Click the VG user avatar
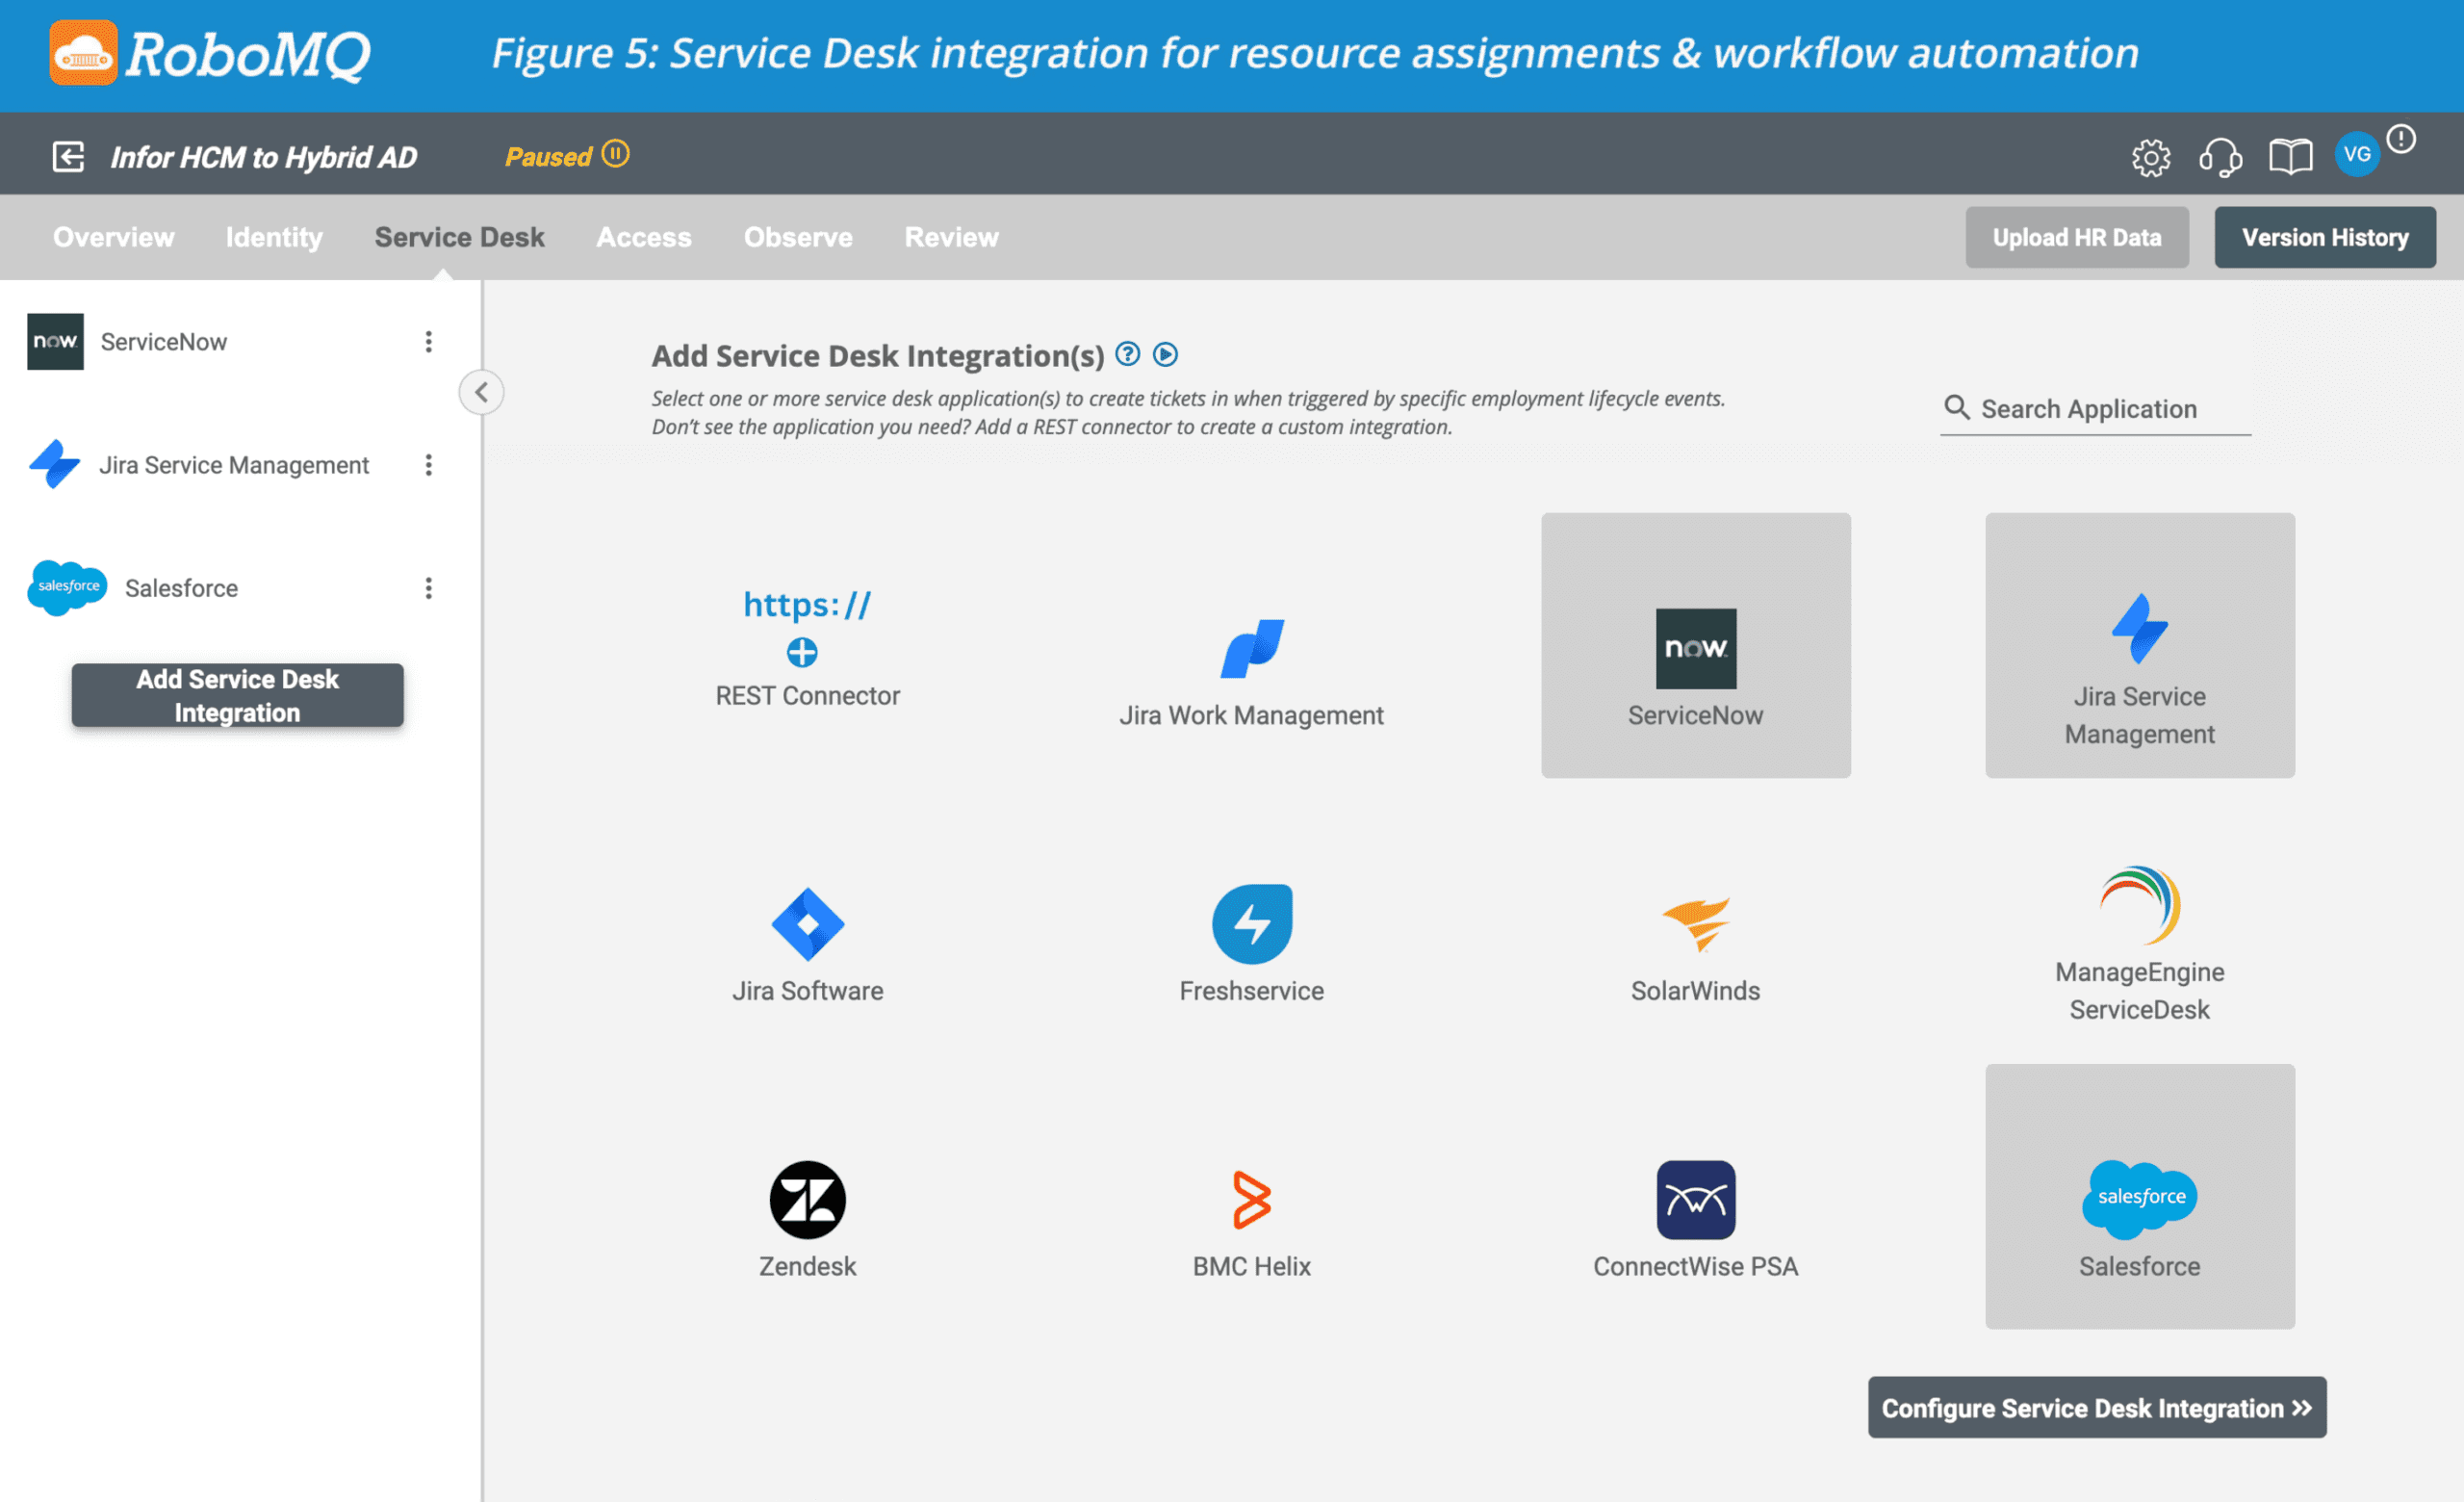 [2357, 153]
